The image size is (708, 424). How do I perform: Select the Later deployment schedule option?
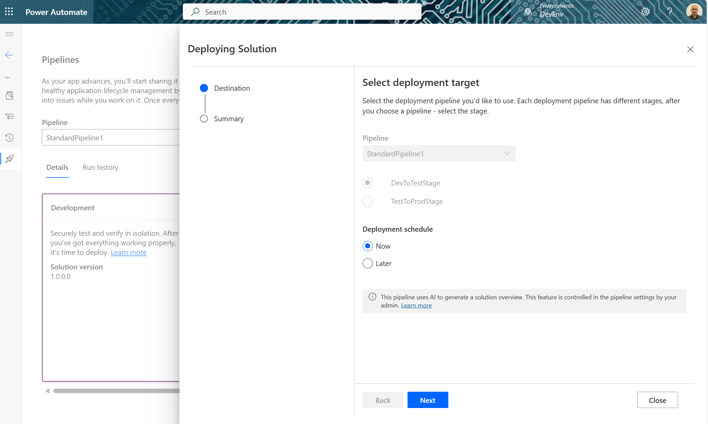(x=368, y=263)
